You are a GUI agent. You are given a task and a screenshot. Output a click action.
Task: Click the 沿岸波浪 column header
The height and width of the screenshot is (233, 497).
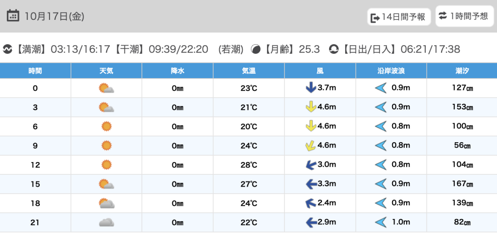tap(391, 71)
